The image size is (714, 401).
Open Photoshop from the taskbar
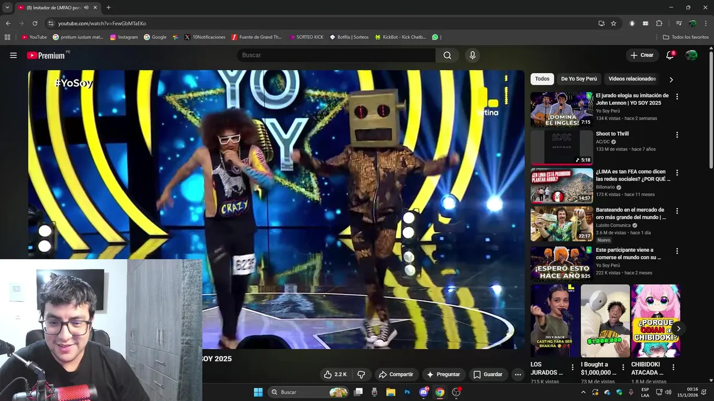[x=407, y=392]
